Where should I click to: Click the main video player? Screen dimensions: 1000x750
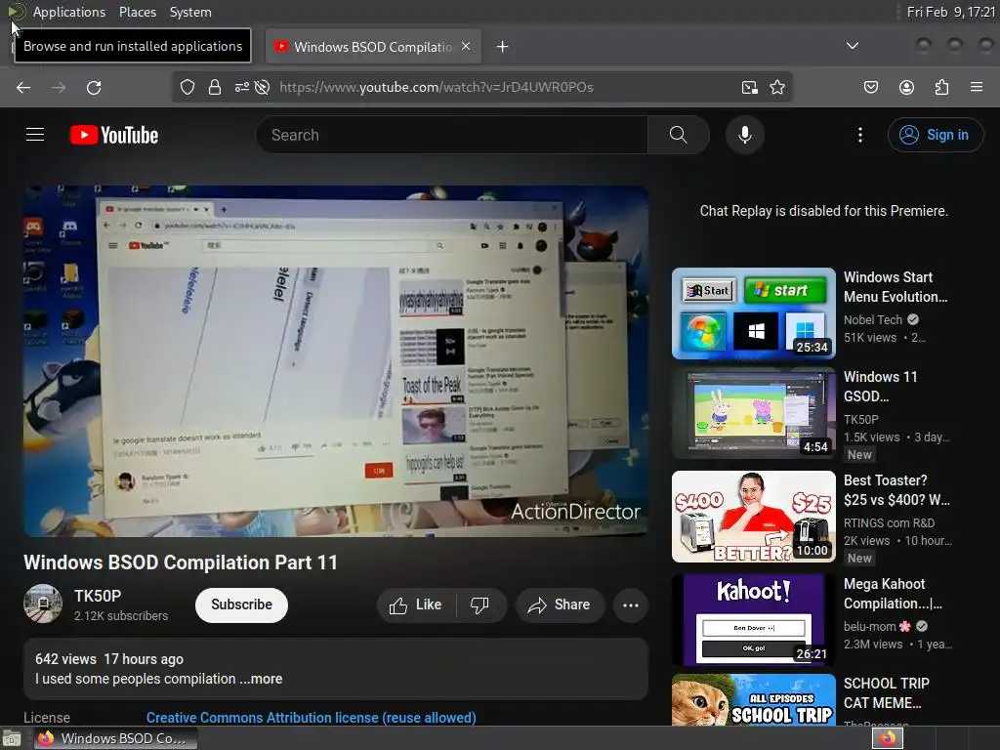[x=336, y=361]
